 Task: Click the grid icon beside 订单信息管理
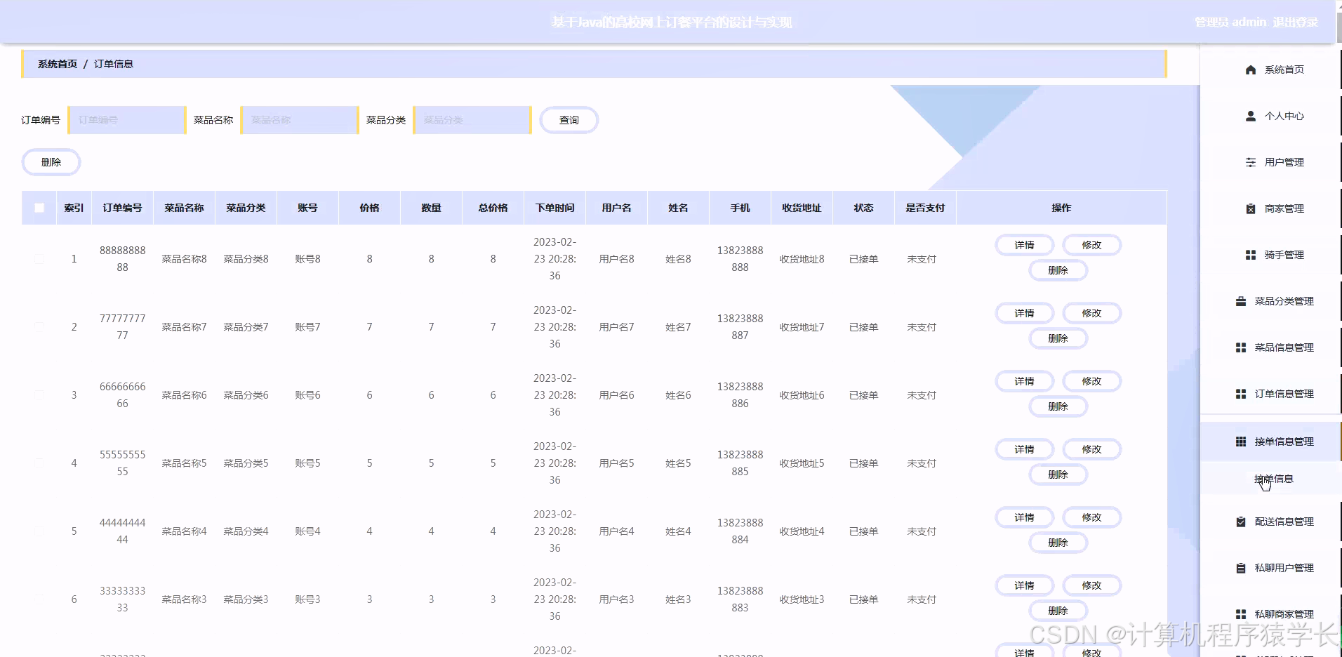tap(1240, 394)
